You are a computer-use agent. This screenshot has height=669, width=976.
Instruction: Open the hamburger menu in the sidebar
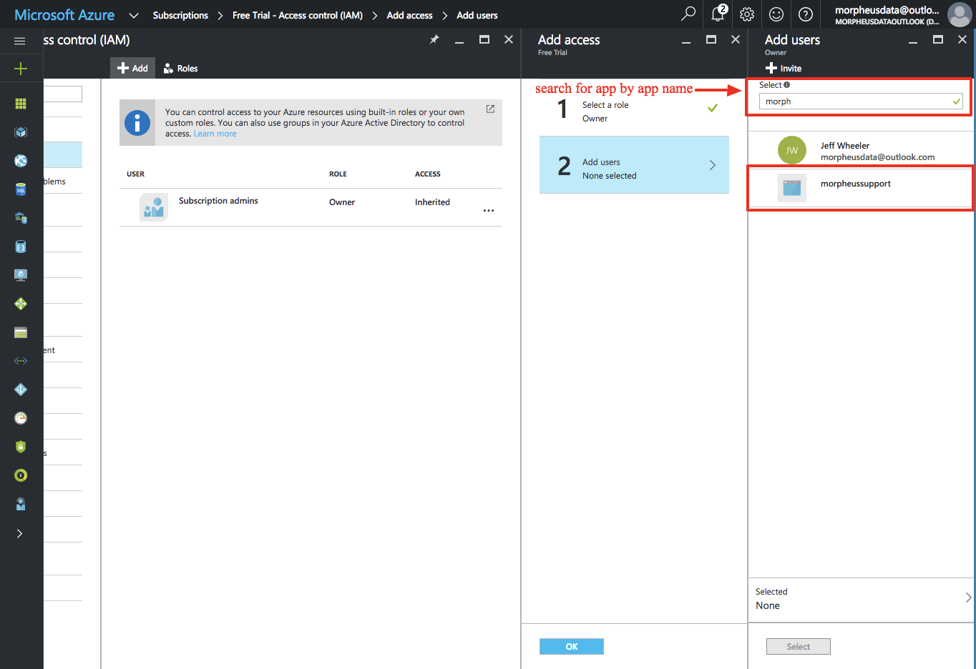click(20, 41)
